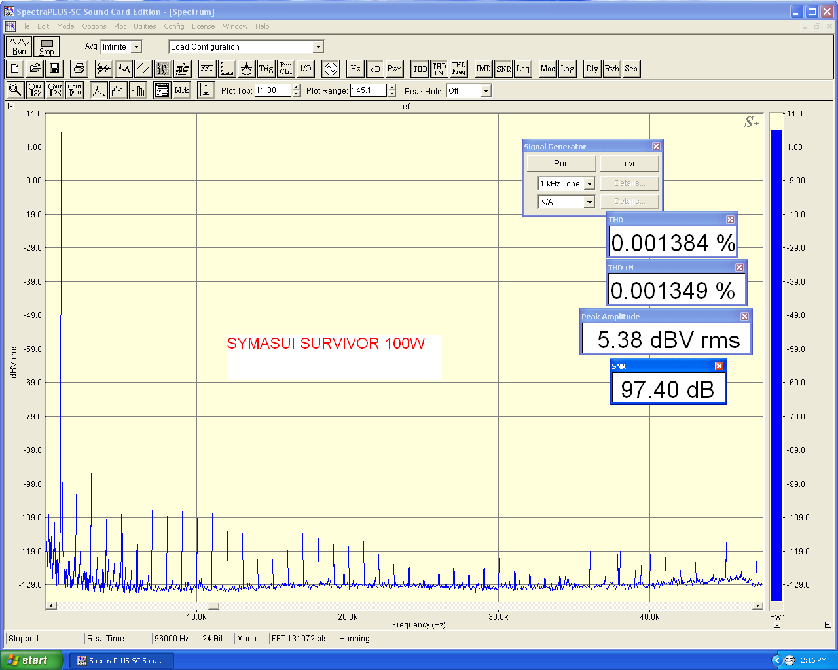The height and width of the screenshot is (670, 838).
Task: Select the line plot style icon
Action: pos(99,90)
